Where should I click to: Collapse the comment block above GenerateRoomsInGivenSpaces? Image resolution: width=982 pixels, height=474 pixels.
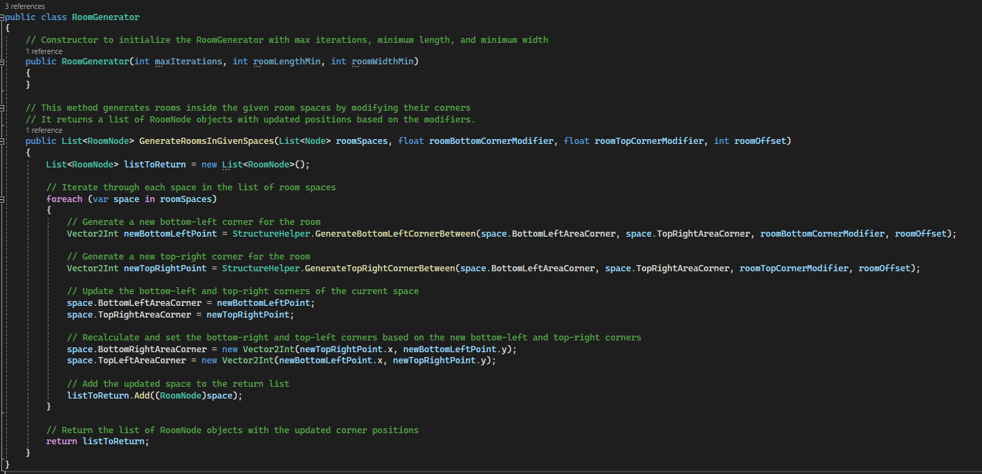3,108
